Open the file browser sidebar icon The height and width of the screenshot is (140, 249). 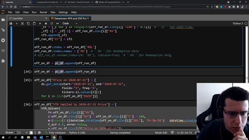(3, 20)
